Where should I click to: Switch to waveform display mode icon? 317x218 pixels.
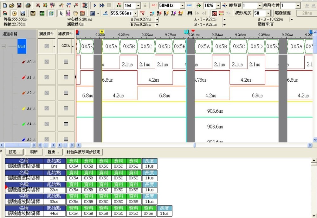pyautogui.click(x=33, y=13)
